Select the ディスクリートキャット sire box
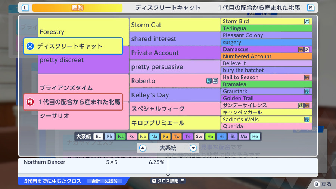336x189 pixels. click(x=73, y=46)
